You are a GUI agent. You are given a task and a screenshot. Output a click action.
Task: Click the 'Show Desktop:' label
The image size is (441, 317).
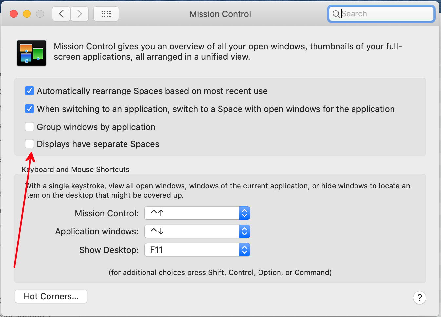pyautogui.click(x=109, y=250)
